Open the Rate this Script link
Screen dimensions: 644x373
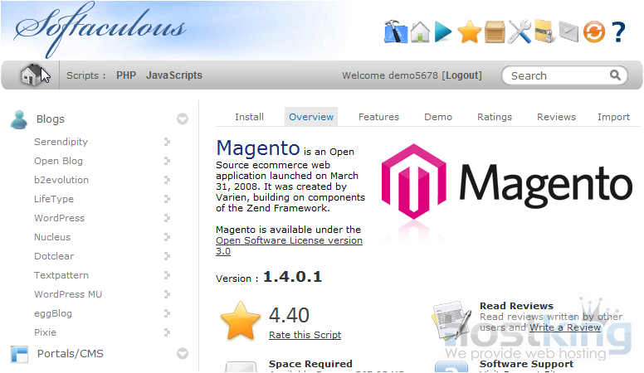305,335
